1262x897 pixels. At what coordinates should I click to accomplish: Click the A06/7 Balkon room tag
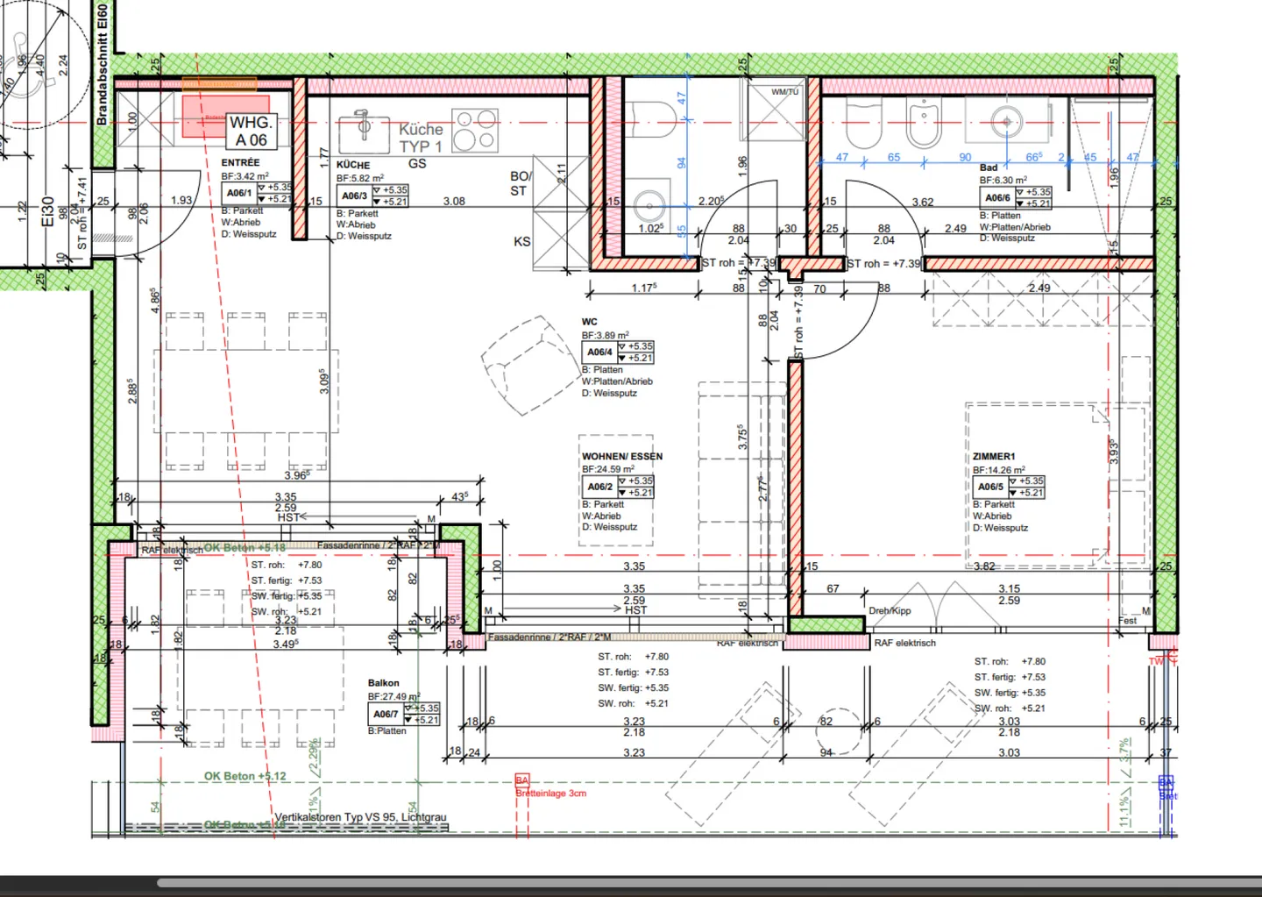click(x=386, y=714)
